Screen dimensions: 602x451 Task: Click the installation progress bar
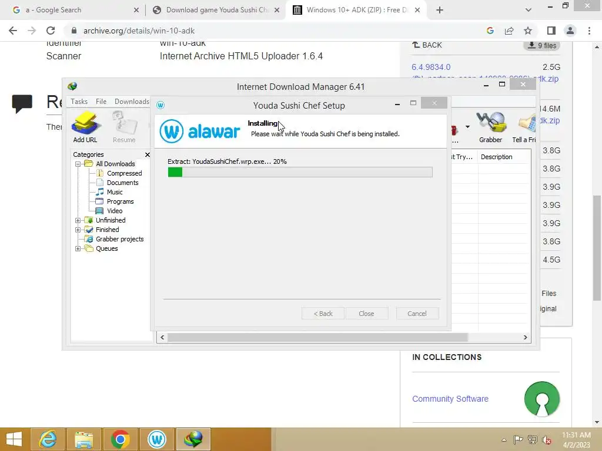click(x=300, y=172)
